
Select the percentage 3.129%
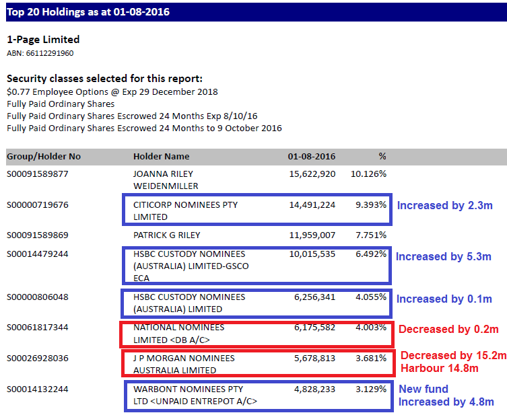point(371,389)
